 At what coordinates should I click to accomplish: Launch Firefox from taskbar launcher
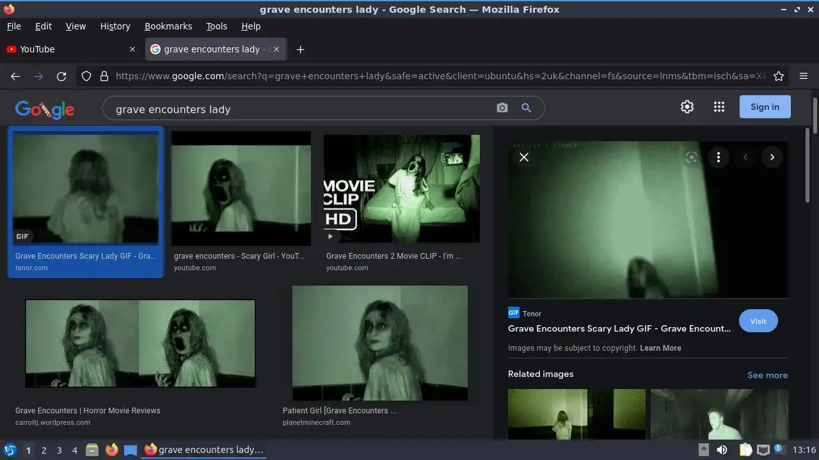click(111, 450)
